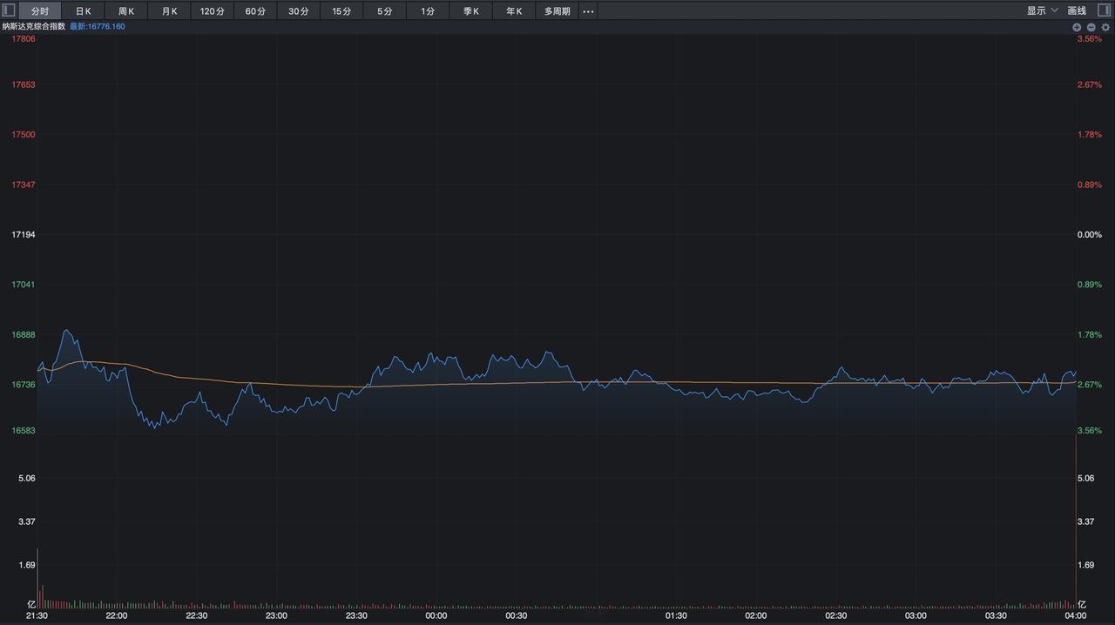Switch to the 周K weekly chart tab
The height and width of the screenshot is (625, 1115).
(126, 11)
